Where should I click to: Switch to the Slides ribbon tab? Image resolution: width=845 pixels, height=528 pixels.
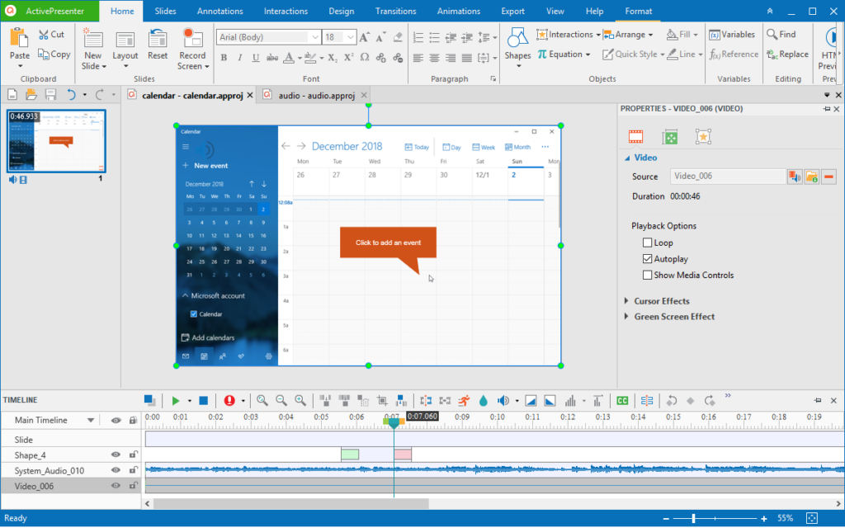click(165, 11)
